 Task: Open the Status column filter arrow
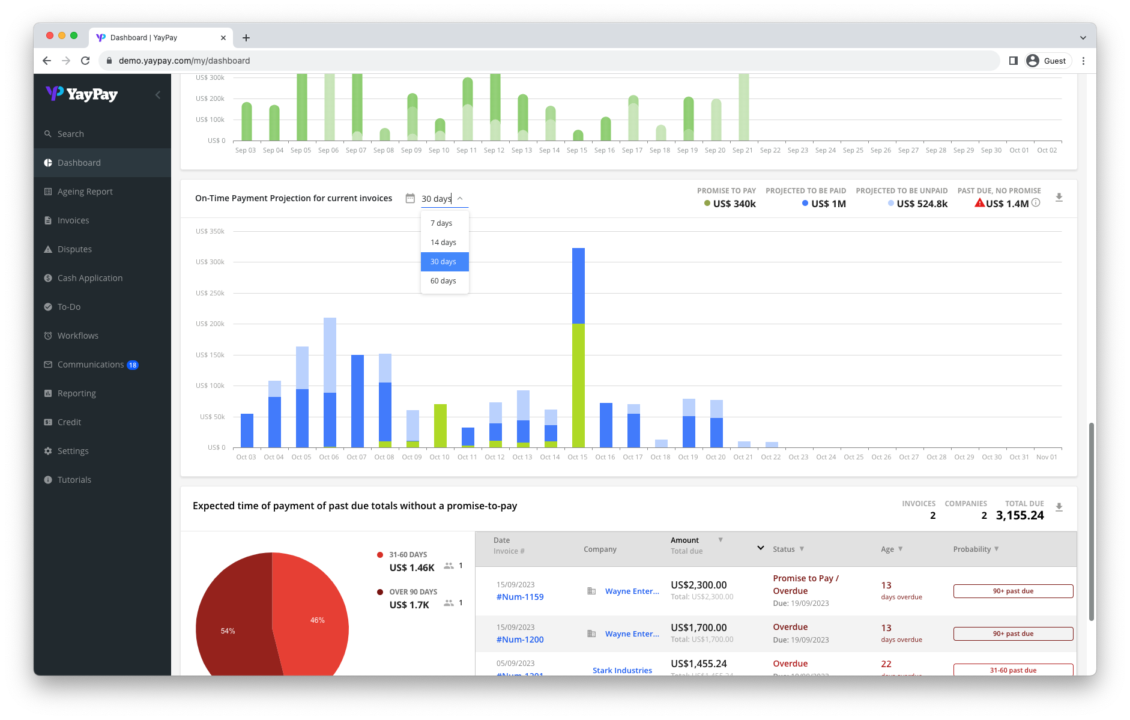point(802,549)
